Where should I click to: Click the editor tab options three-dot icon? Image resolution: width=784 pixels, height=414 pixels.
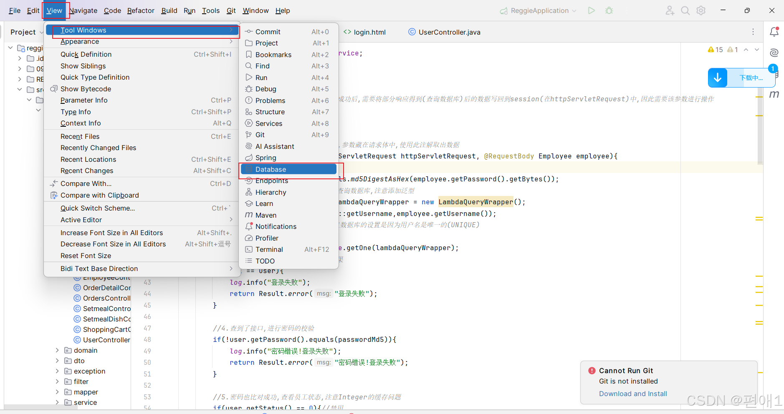(x=753, y=32)
